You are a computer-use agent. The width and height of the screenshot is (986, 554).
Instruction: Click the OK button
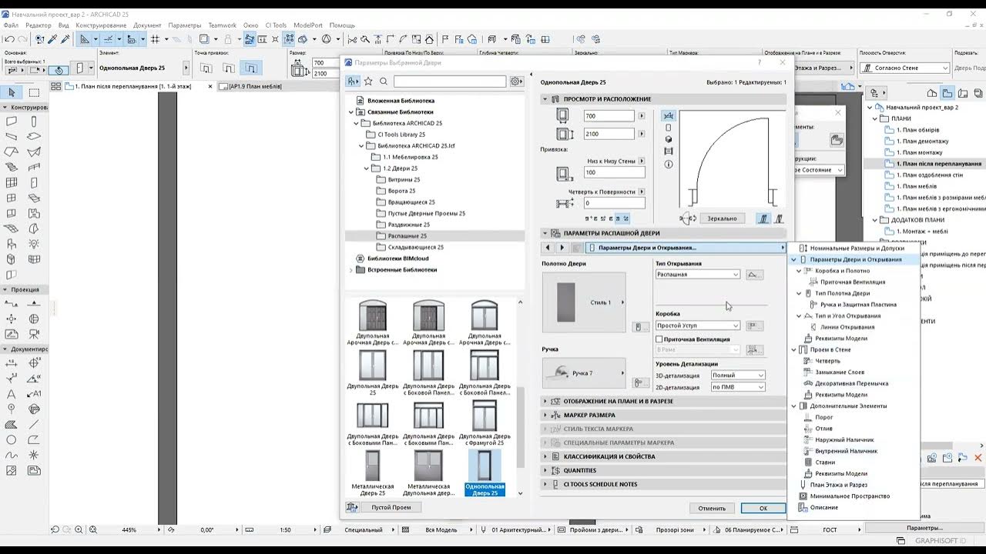point(763,508)
